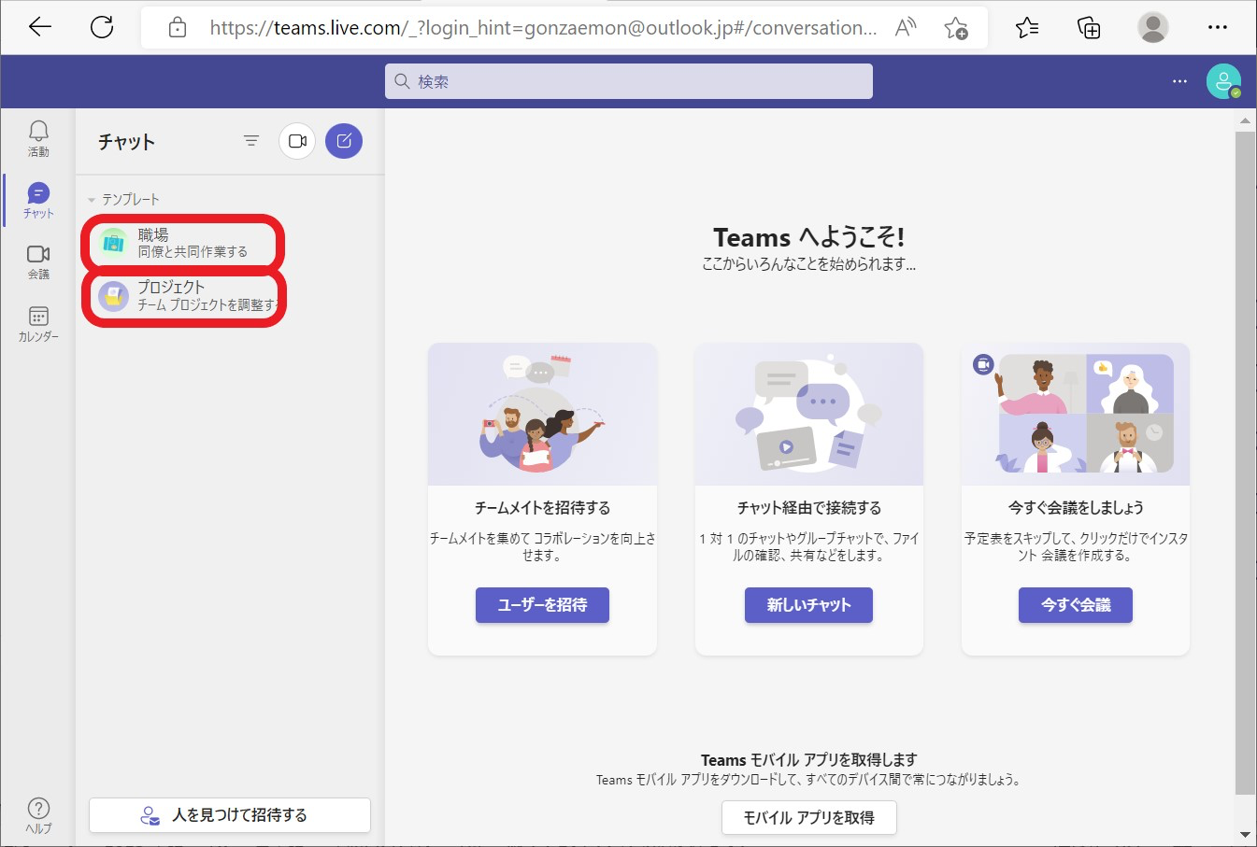Open browser settings and more menu

1217,27
